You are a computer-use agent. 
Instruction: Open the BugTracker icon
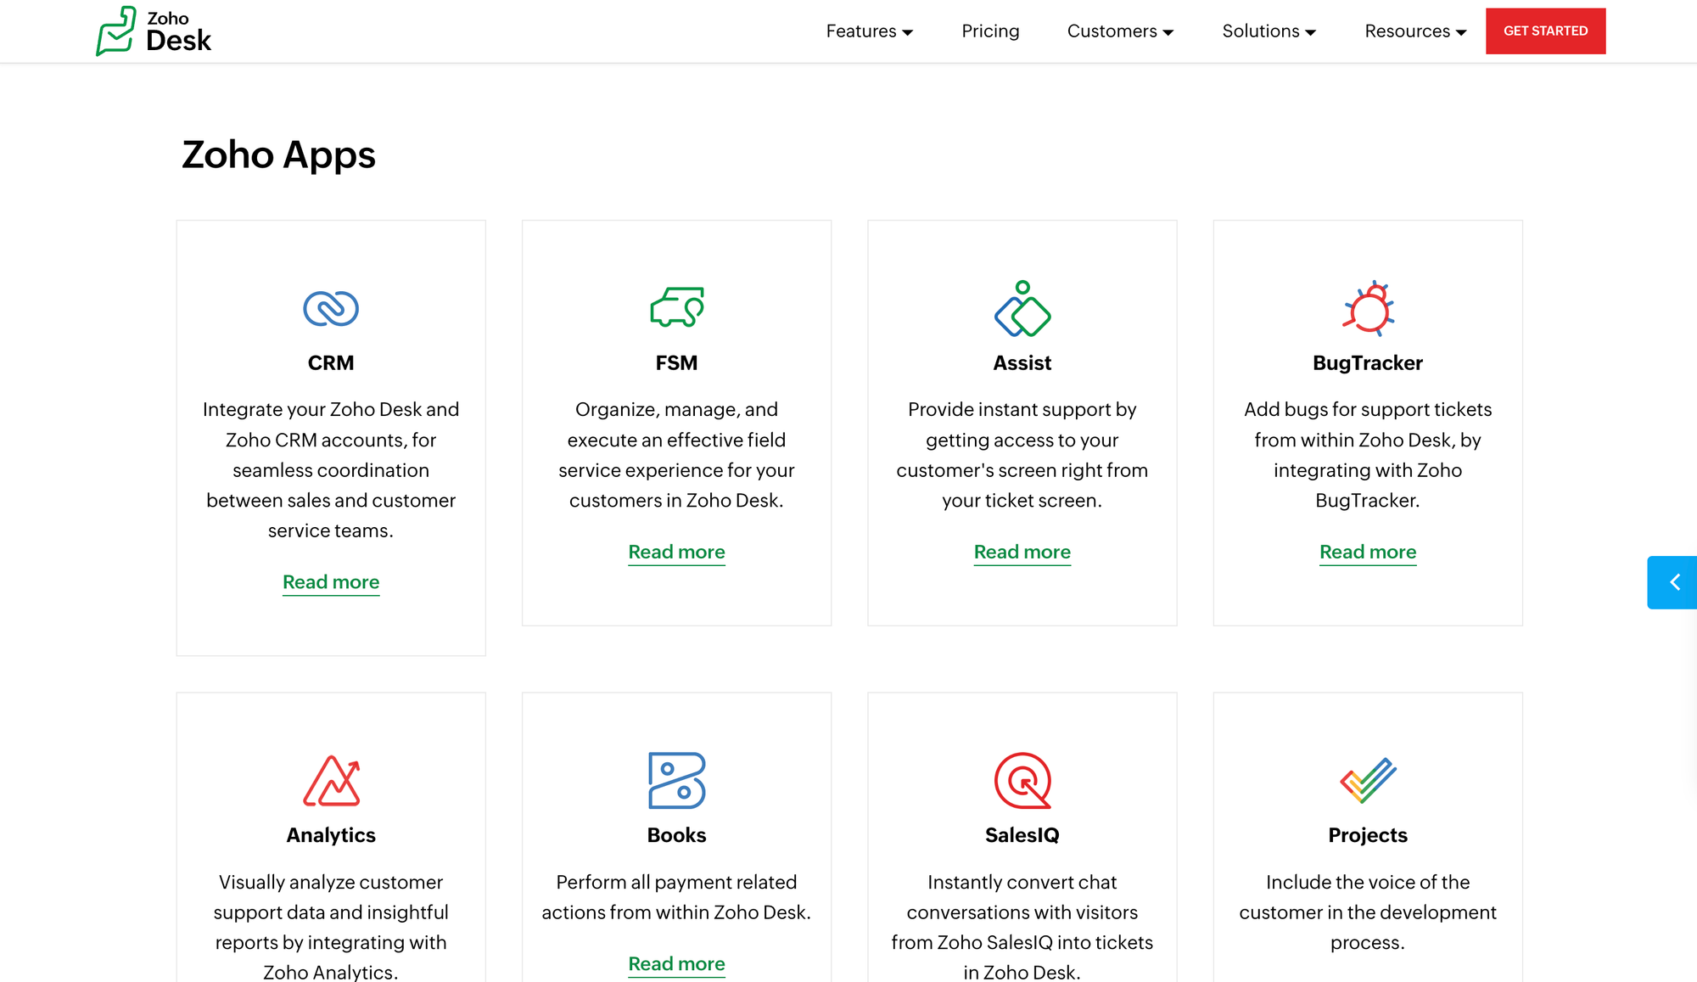pyautogui.click(x=1367, y=308)
